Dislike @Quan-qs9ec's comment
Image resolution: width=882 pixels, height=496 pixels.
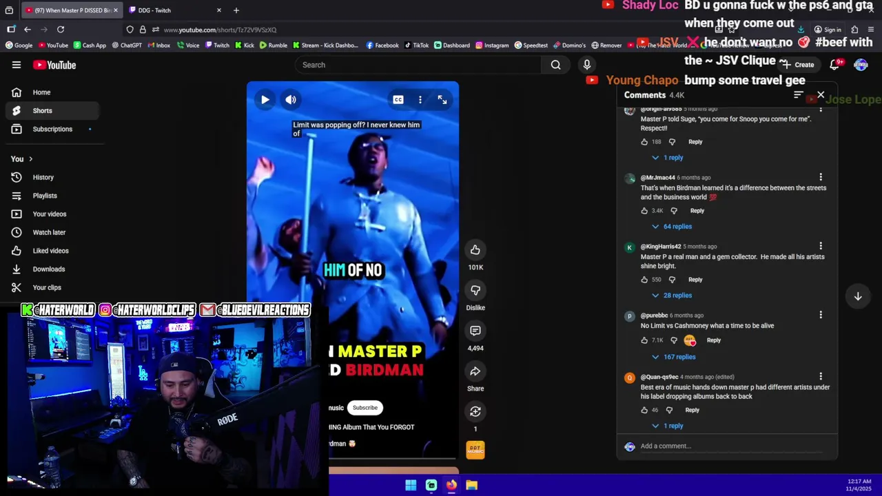click(669, 411)
